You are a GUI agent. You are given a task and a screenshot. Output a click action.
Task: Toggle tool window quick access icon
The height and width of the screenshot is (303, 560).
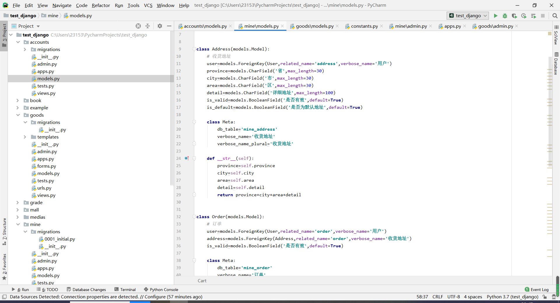4,297
